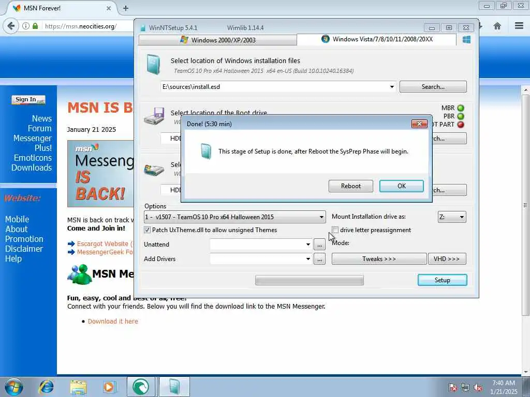Launch Windows Media Player from taskbar
Viewport: 530px width, 397px height.
coord(109,387)
